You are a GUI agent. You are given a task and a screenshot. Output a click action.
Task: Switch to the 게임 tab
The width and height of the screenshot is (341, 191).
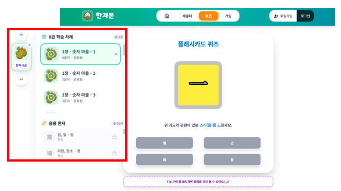click(228, 16)
